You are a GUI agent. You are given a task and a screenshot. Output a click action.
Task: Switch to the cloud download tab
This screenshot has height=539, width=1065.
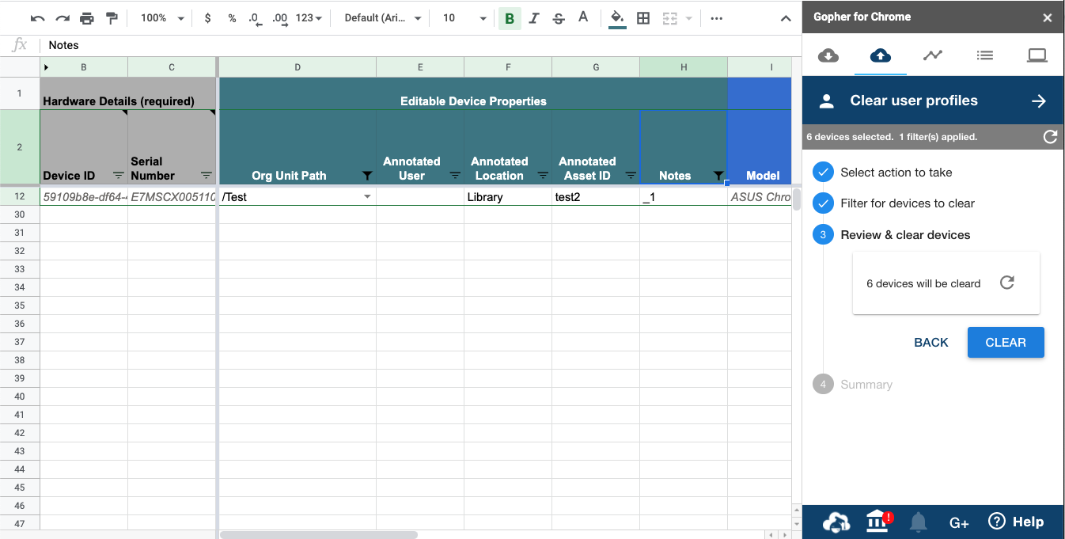828,55
